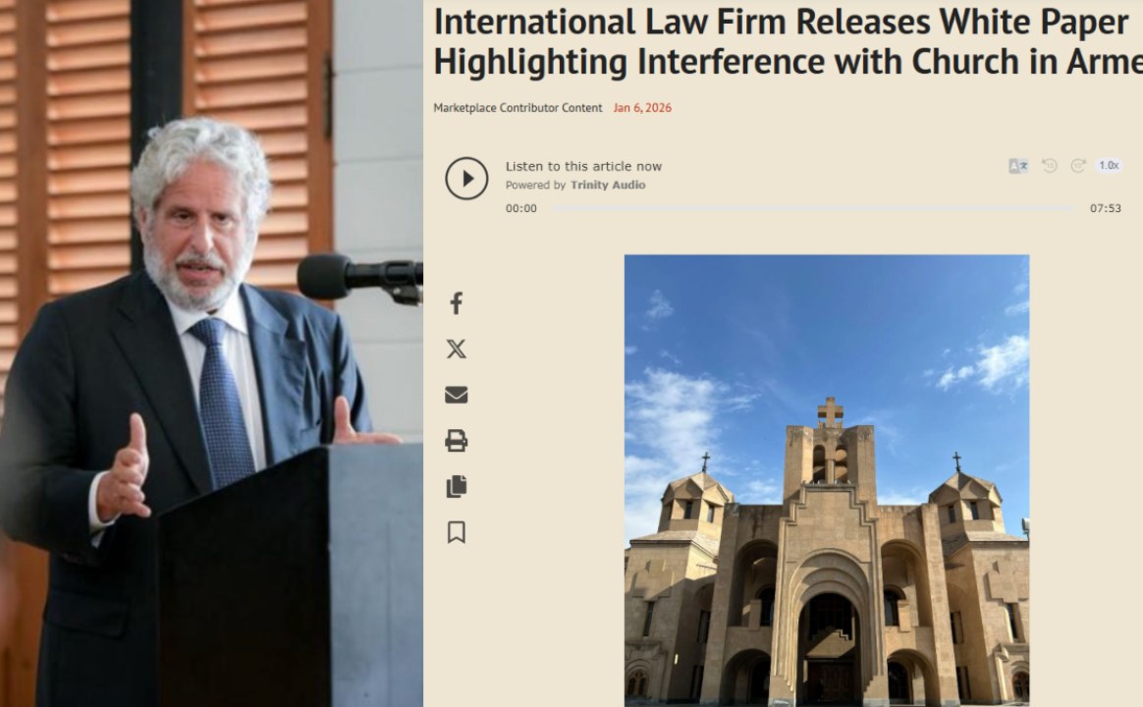Copy article link with copy icon
Viewport: 1143px width, 707px height.
(457, 486)
